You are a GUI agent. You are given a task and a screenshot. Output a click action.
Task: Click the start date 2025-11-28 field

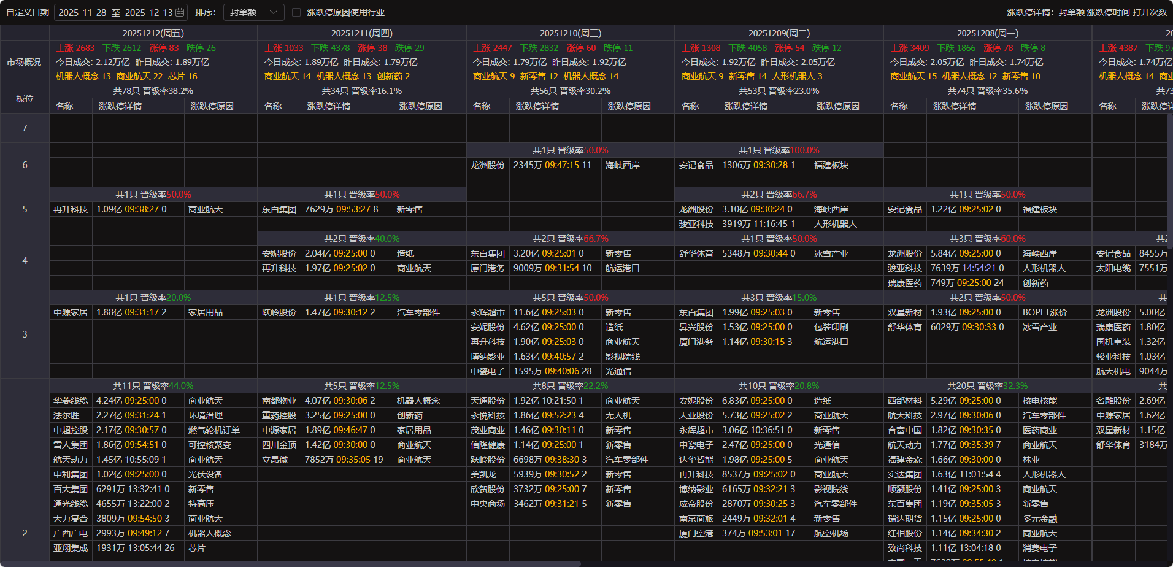click(82, 12)
